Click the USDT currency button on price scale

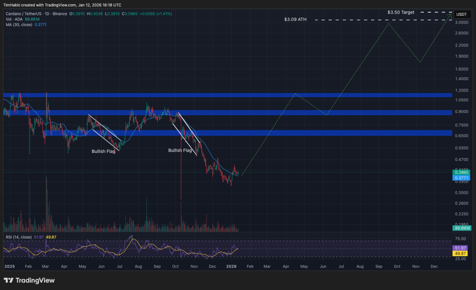tap(462, 14)
